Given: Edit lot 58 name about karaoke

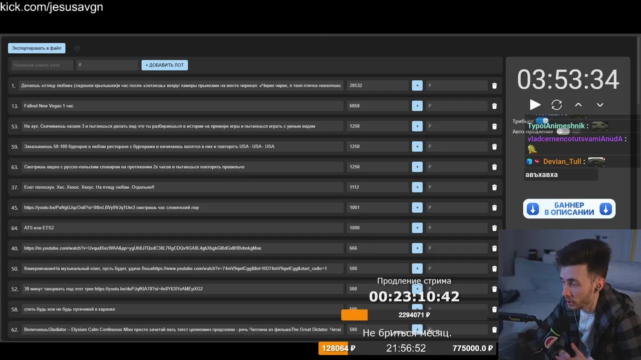Looking at the screenshot, I should click(x=182, y=309).
